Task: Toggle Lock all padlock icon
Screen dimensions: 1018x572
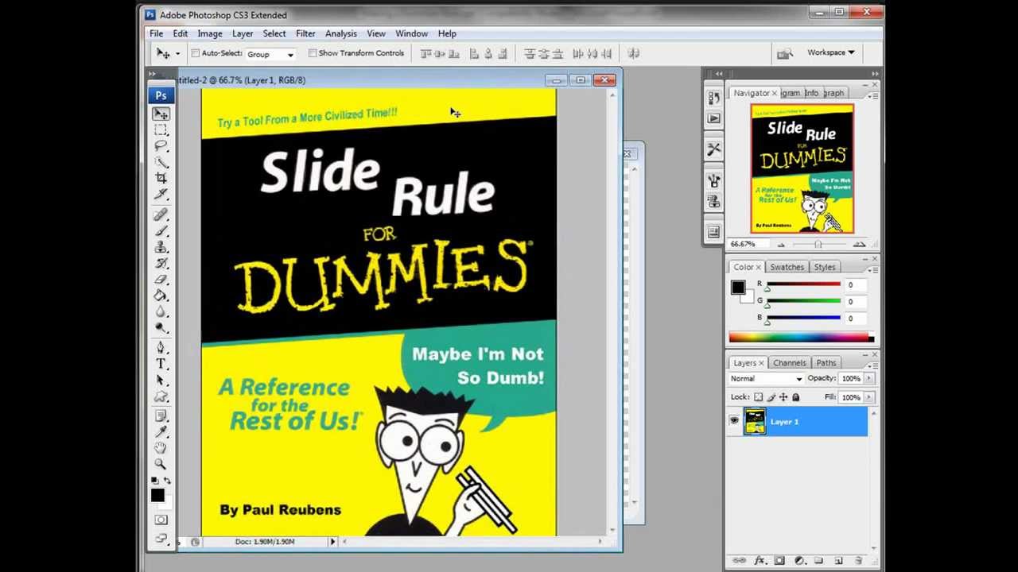Action: (x=795, y=397)
